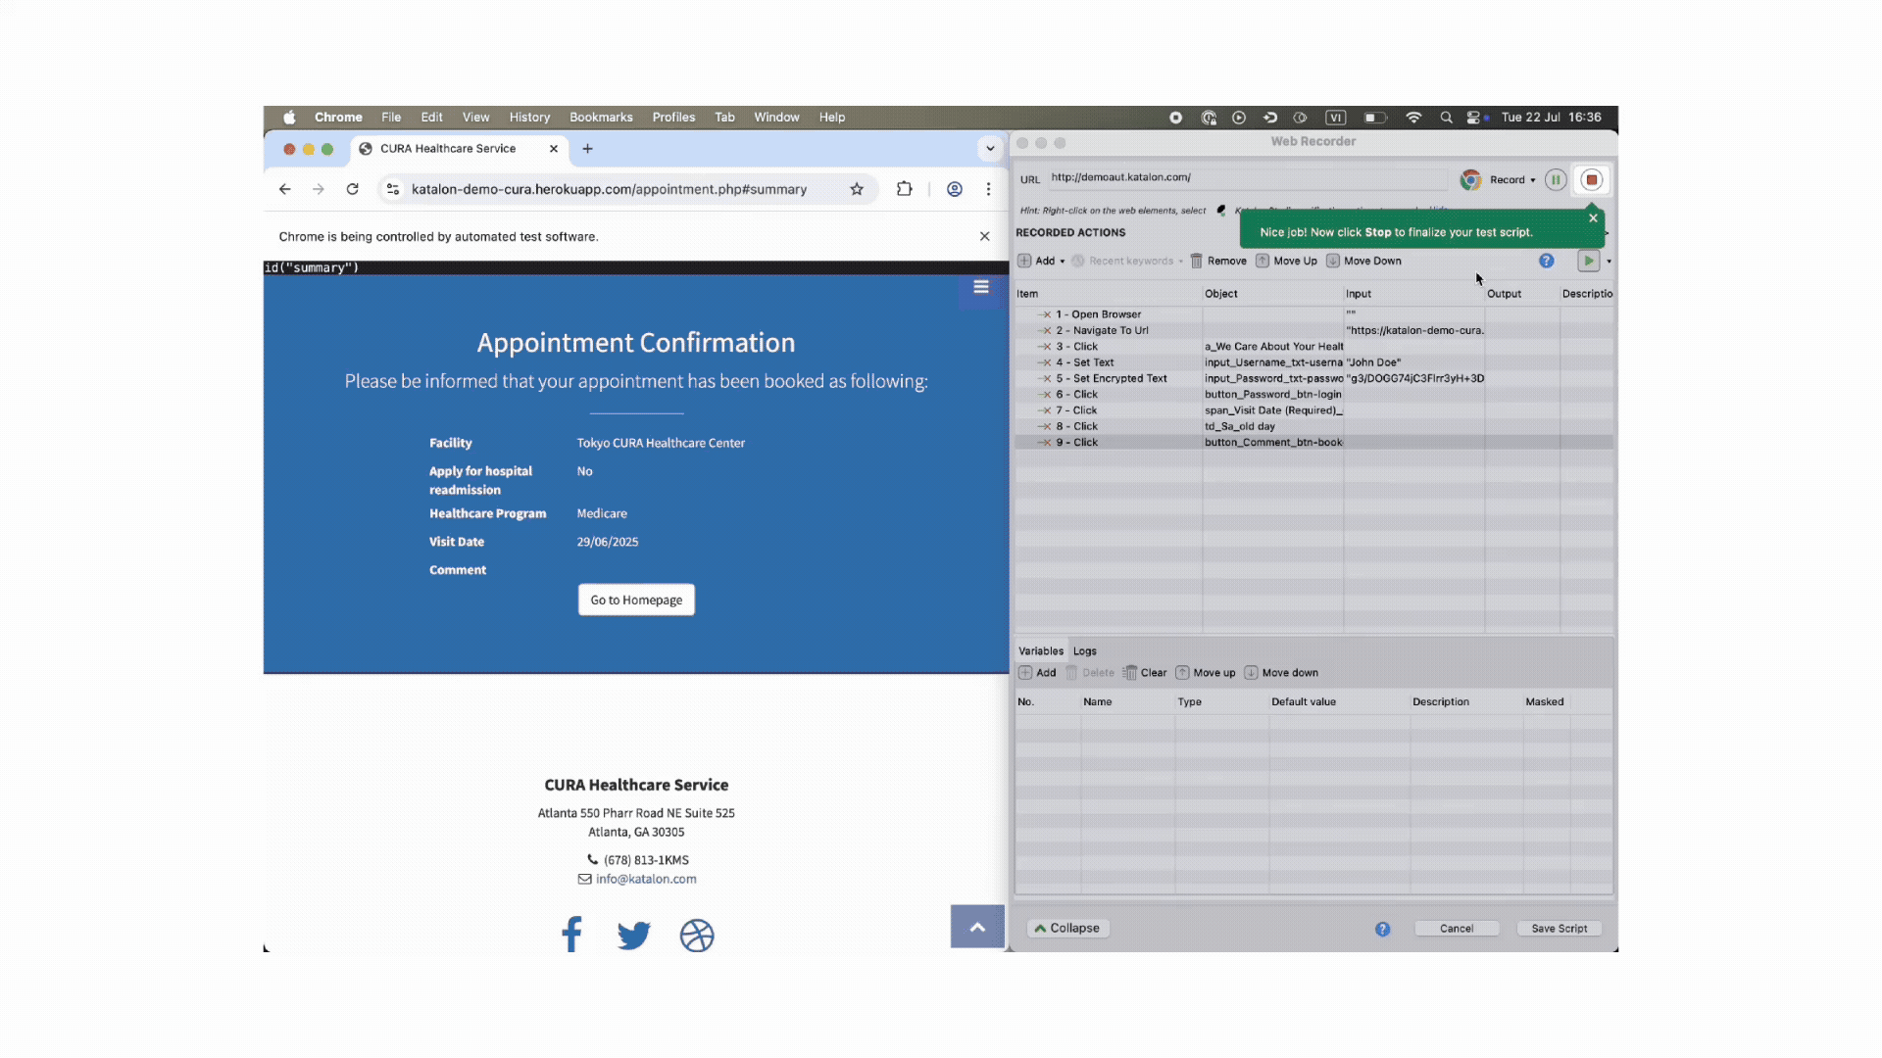Select the '1 - Open Browser' action row
The height and width of the screenshot is (1058, 1882).
pyautogui.click(x=1313, y=314)
